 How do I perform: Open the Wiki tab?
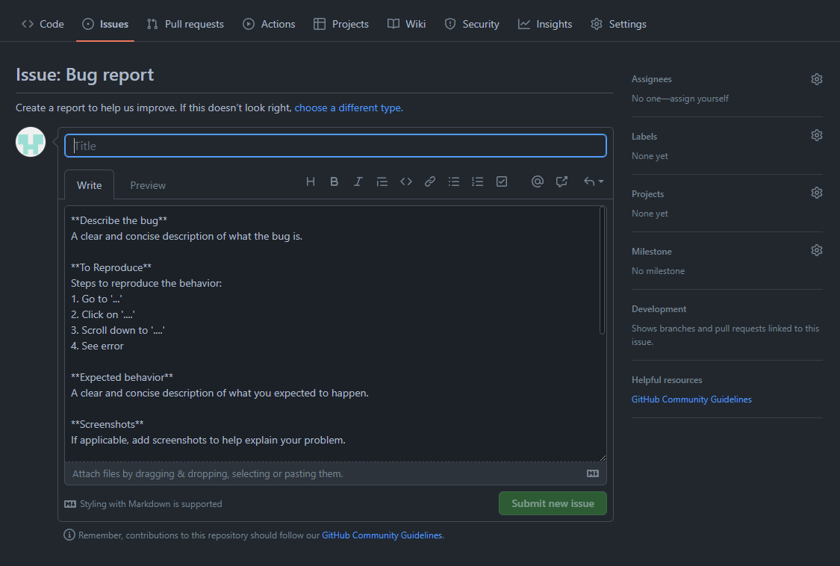tap(407, 24)
